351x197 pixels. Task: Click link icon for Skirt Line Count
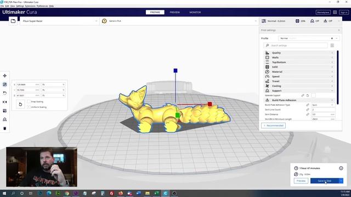click(x=308, y=109)
